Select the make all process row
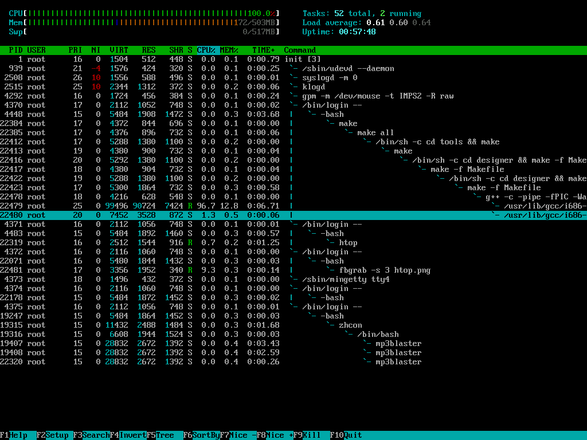 [293, 132]
